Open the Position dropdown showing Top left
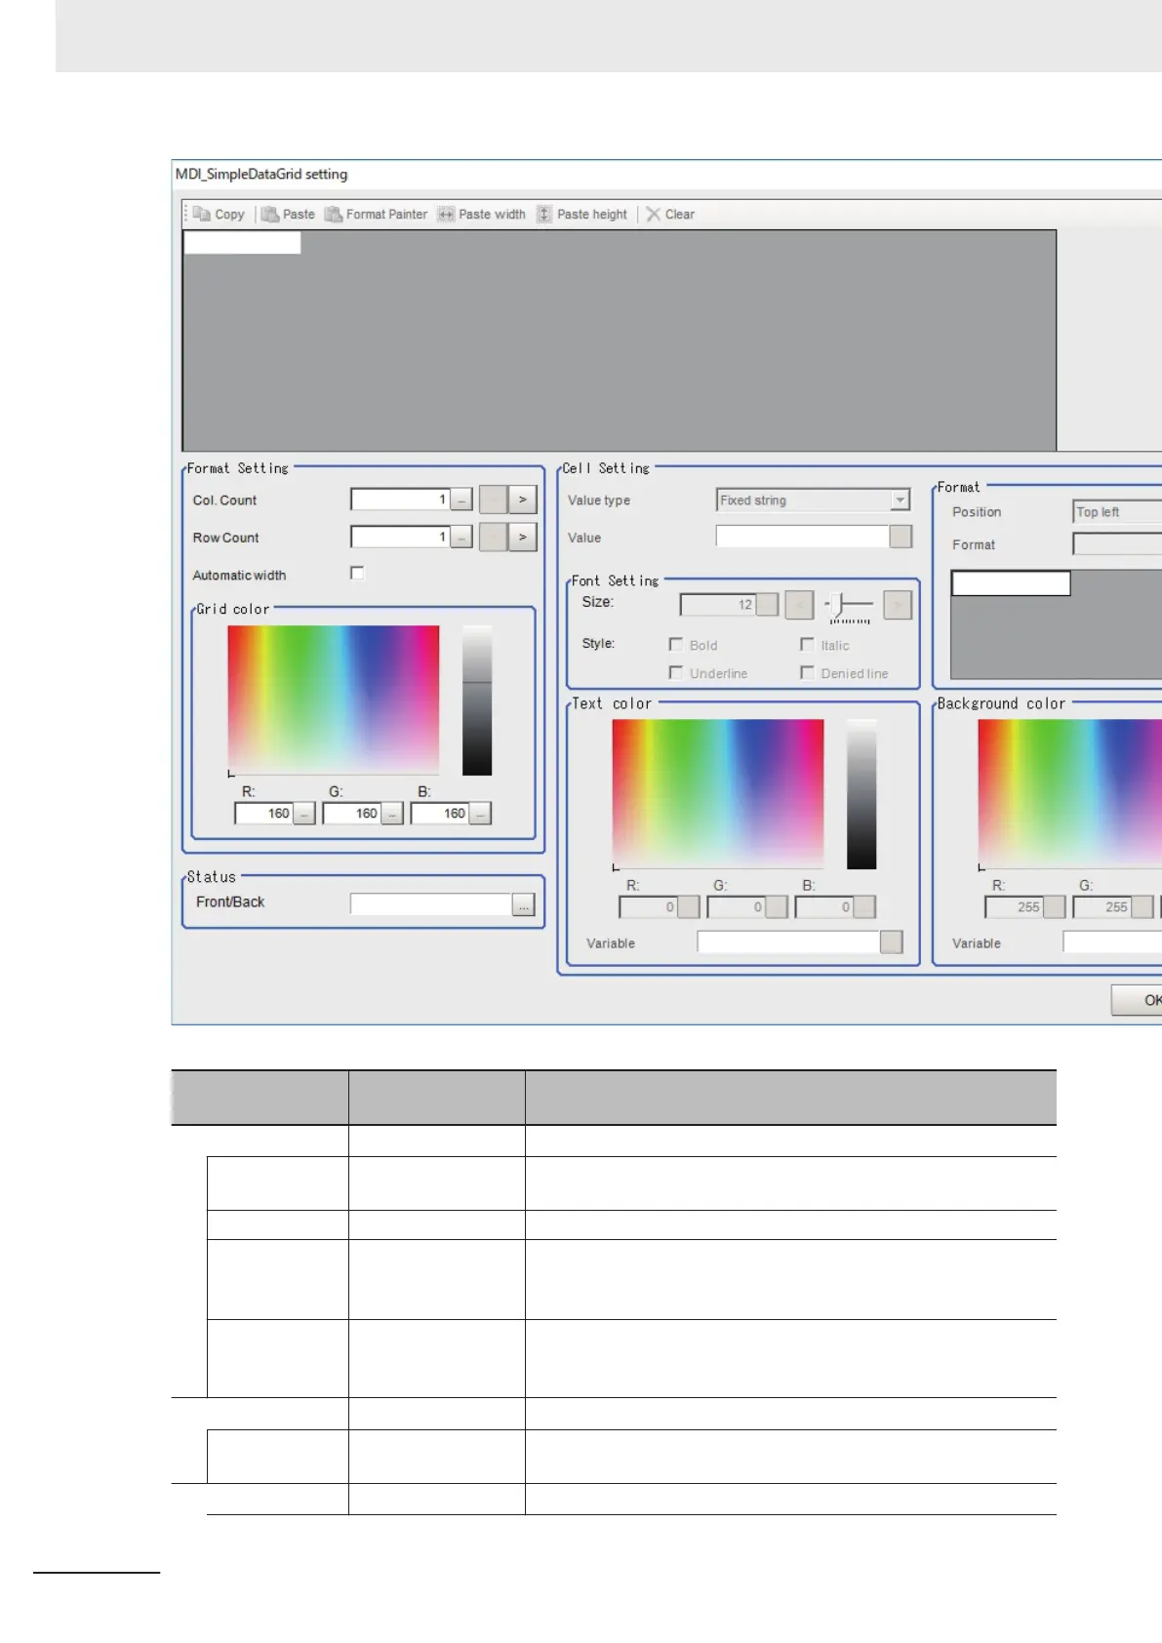The image size is (1162, 1643). 1117,511
